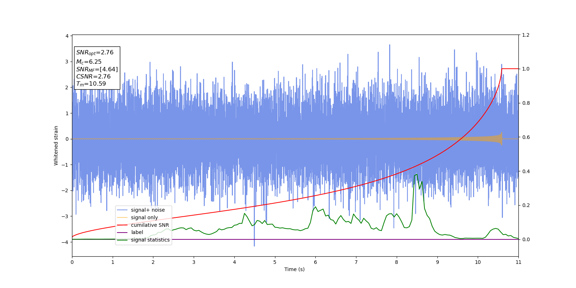Click right y-axis tick label 1.2
The image size is (576, 288).
pos(526,35)
